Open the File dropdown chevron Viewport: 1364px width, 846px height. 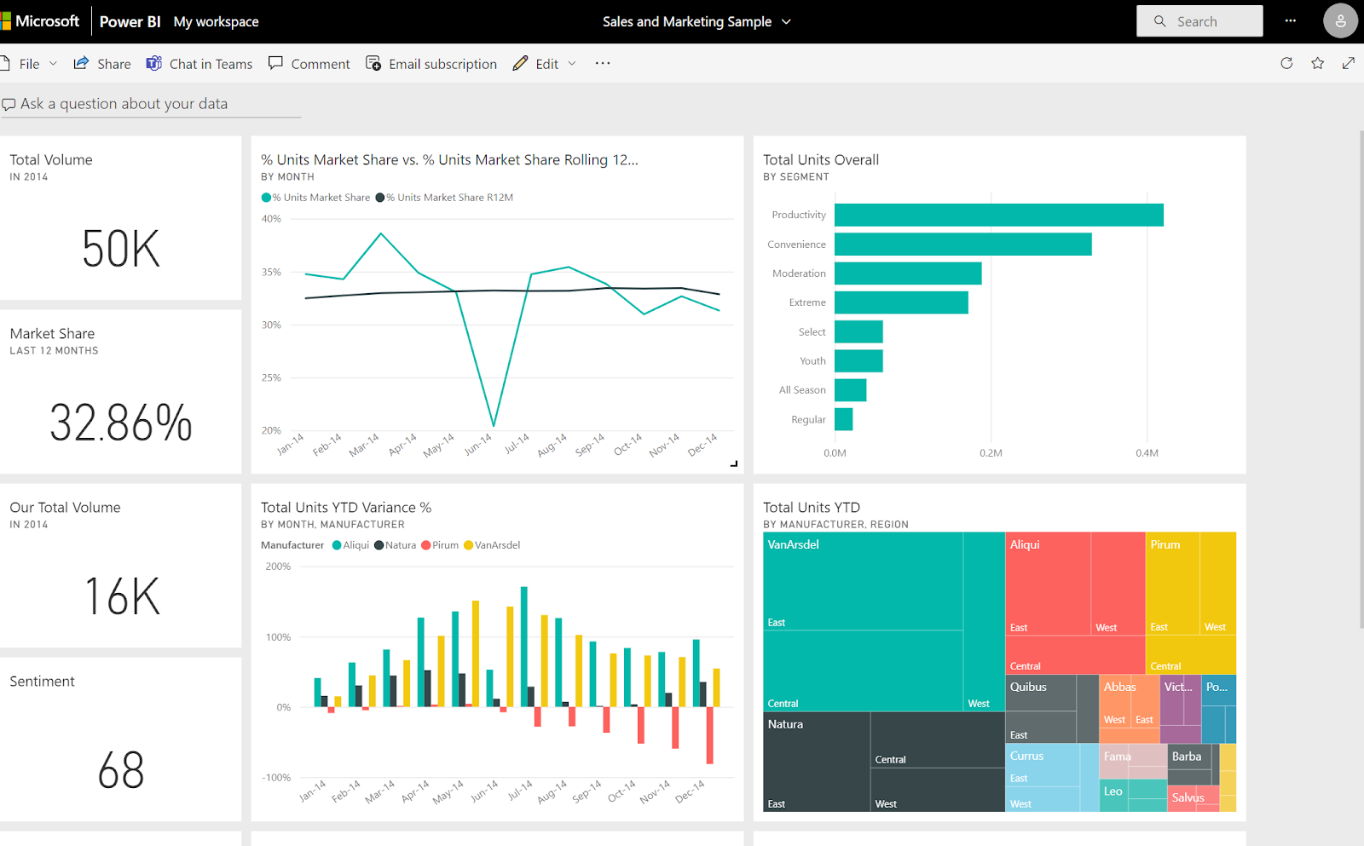point(53,63)
